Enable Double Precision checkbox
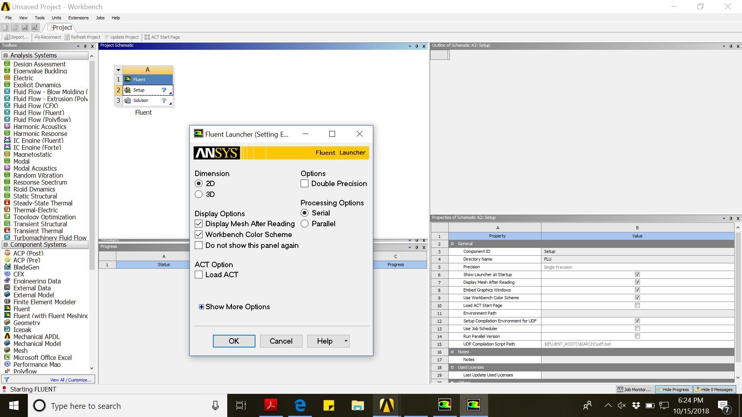Viewport: 742px width, 417px height. coord(305,183)
